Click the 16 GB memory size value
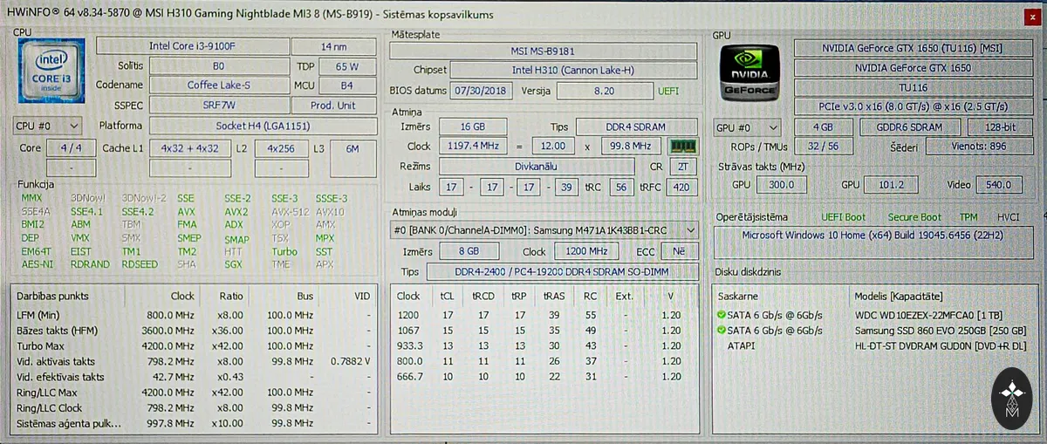 point(473,127)
